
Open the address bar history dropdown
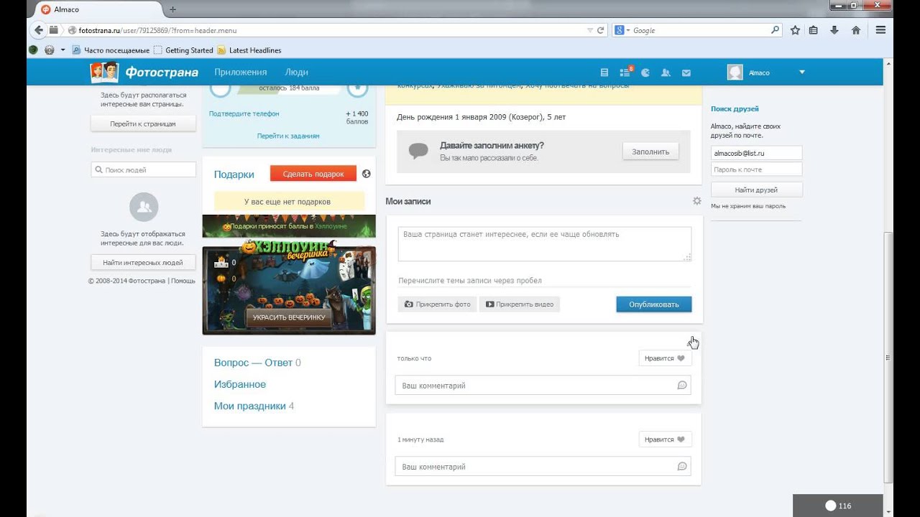pos(590,30)
